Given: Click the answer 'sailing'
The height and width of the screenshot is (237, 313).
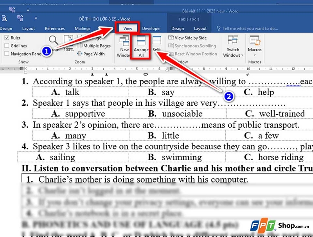Looking at the screenshot, I should coord(63,157).
